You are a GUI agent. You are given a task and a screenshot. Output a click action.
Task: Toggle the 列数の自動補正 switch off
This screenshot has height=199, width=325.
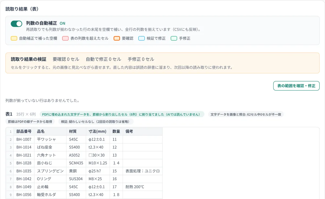tap(17, 24)
